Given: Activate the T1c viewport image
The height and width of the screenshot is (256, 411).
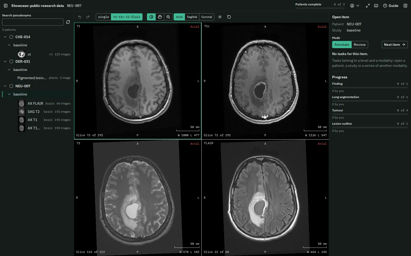Looking at the screenshot, I should (x=265, y=81).
